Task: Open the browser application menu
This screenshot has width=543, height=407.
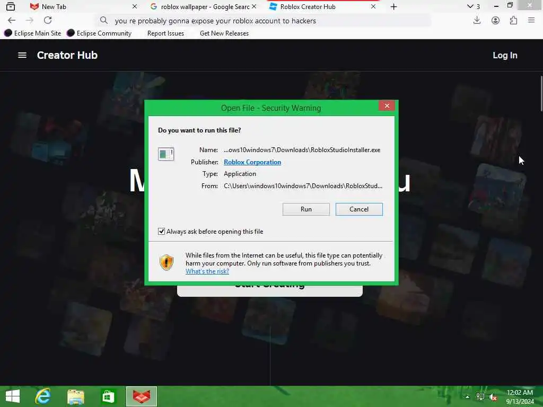Action: point(531,21)
